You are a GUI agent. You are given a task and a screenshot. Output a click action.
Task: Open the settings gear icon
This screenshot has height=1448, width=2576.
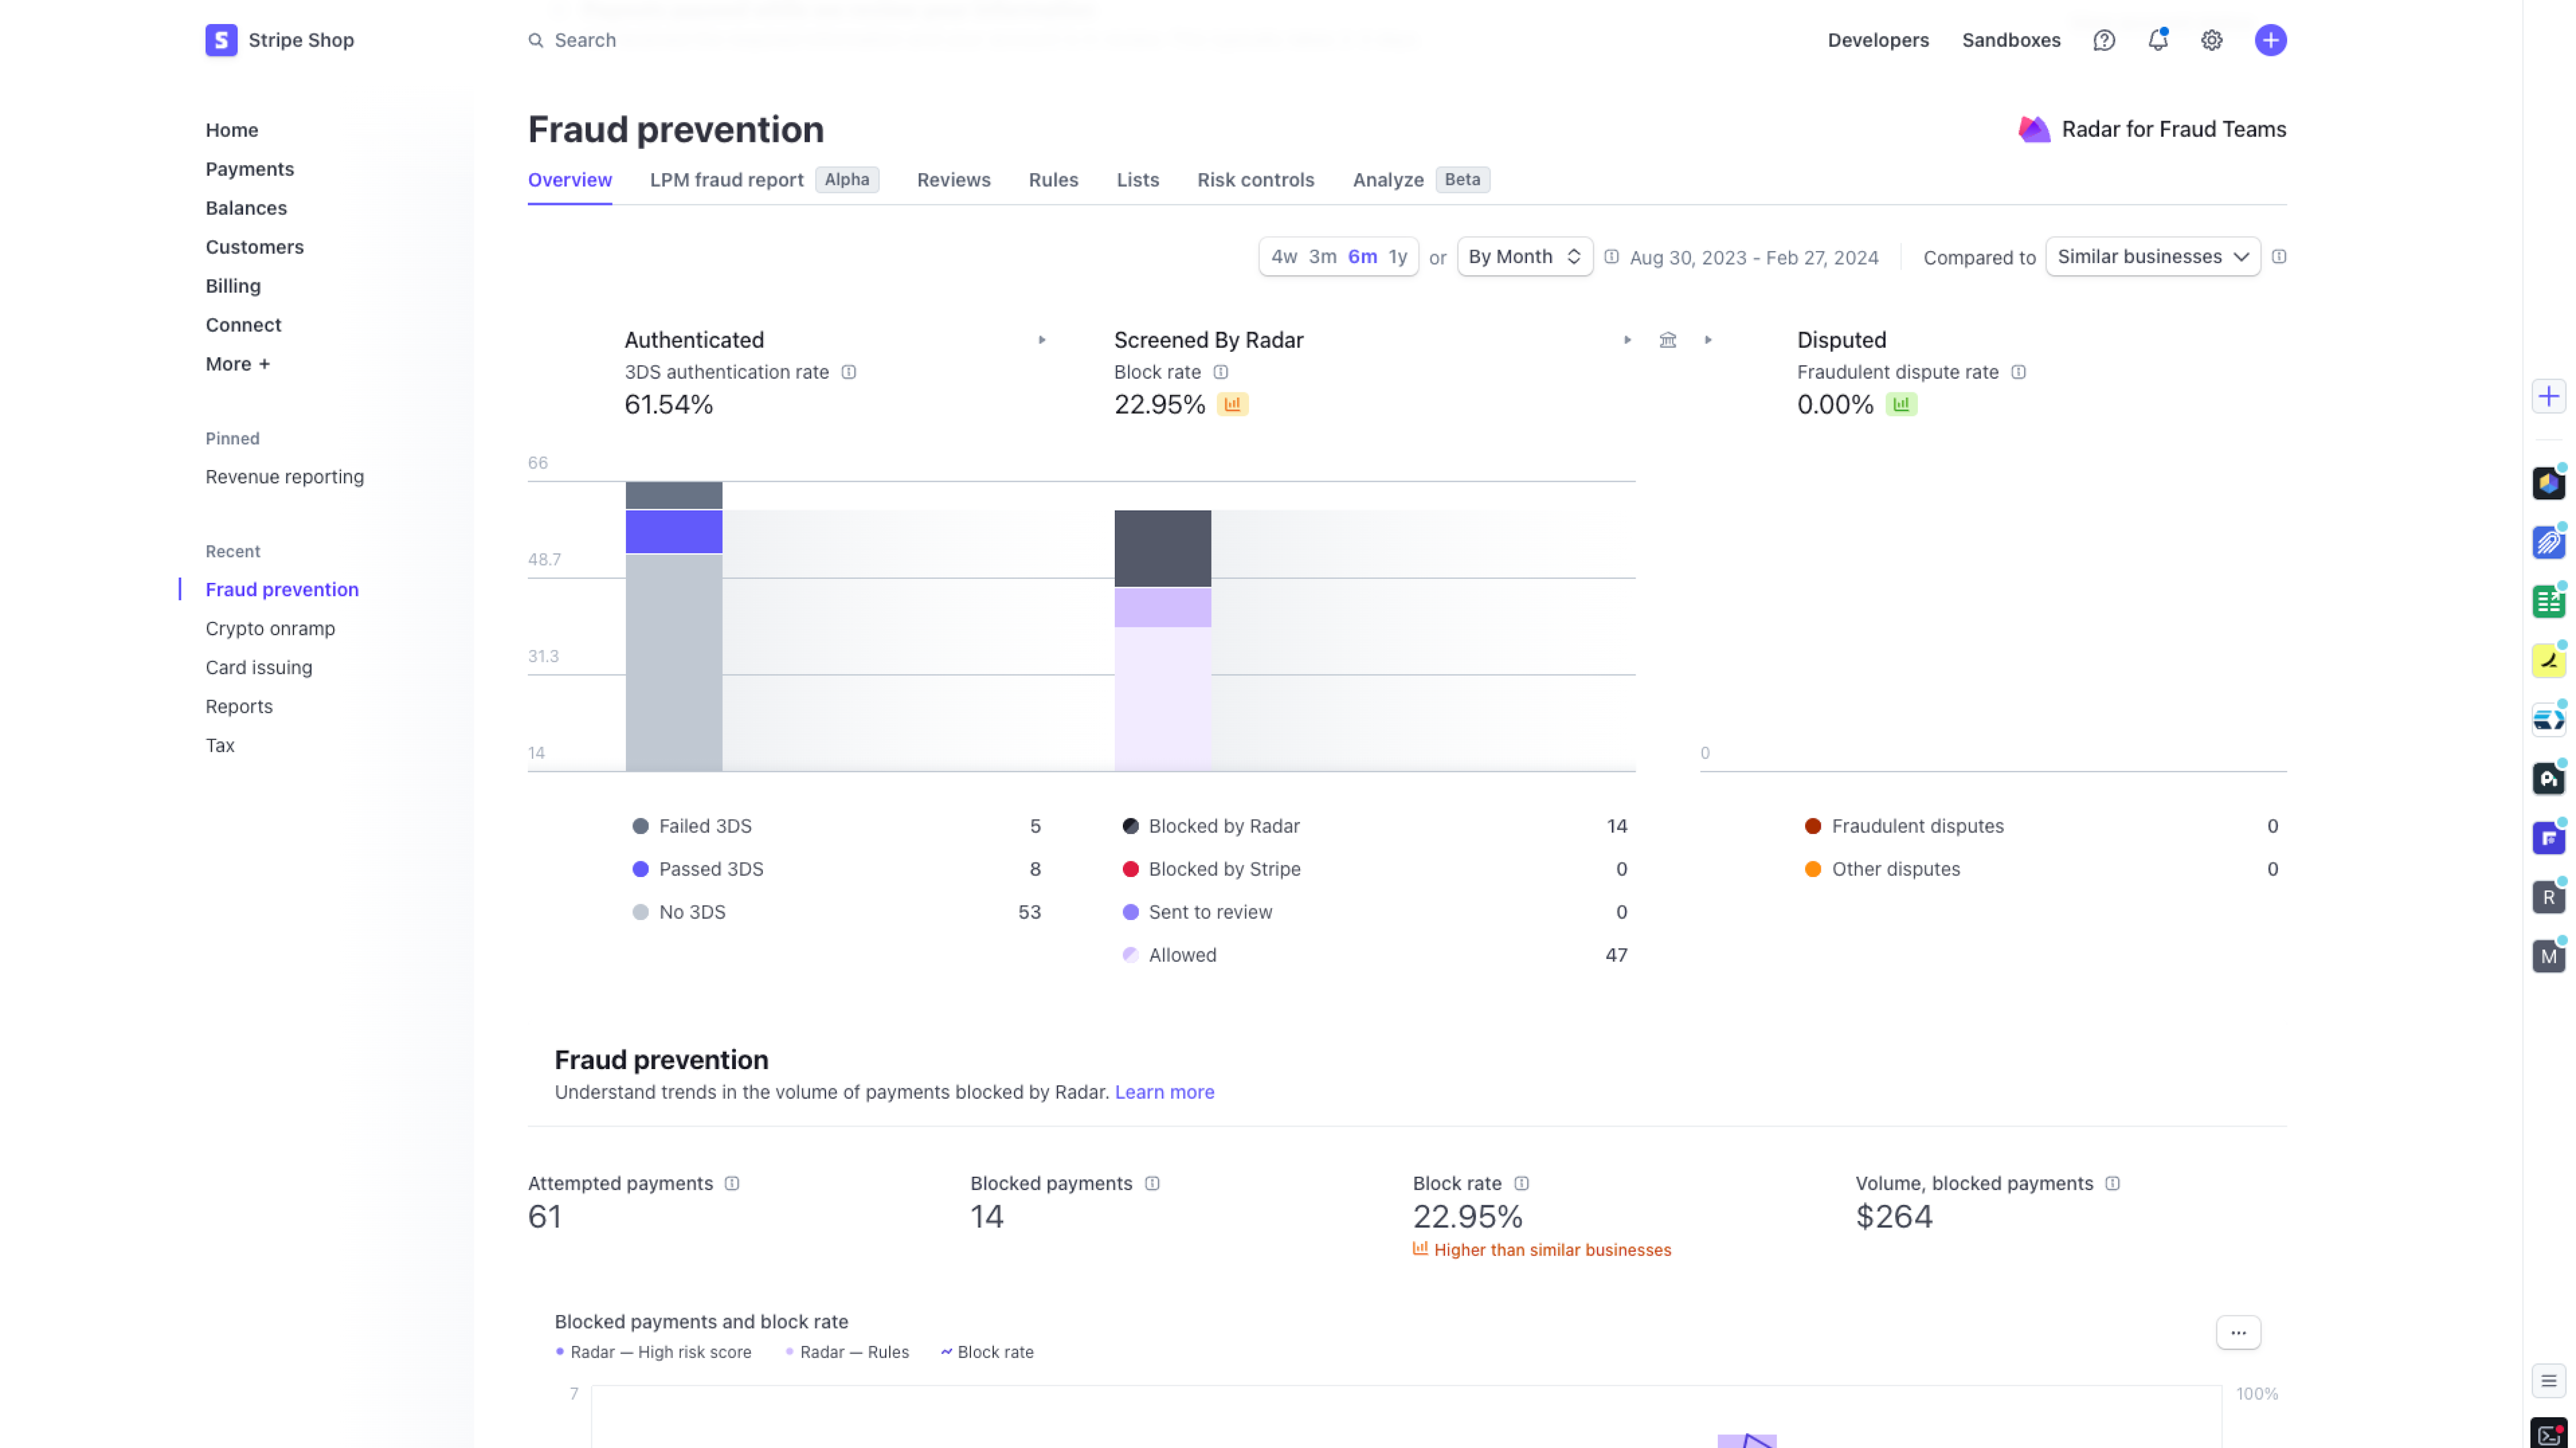click(x=2212, y=40)
